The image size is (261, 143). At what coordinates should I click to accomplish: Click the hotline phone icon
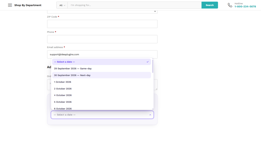pyautogui.click(x=230, y=5)
